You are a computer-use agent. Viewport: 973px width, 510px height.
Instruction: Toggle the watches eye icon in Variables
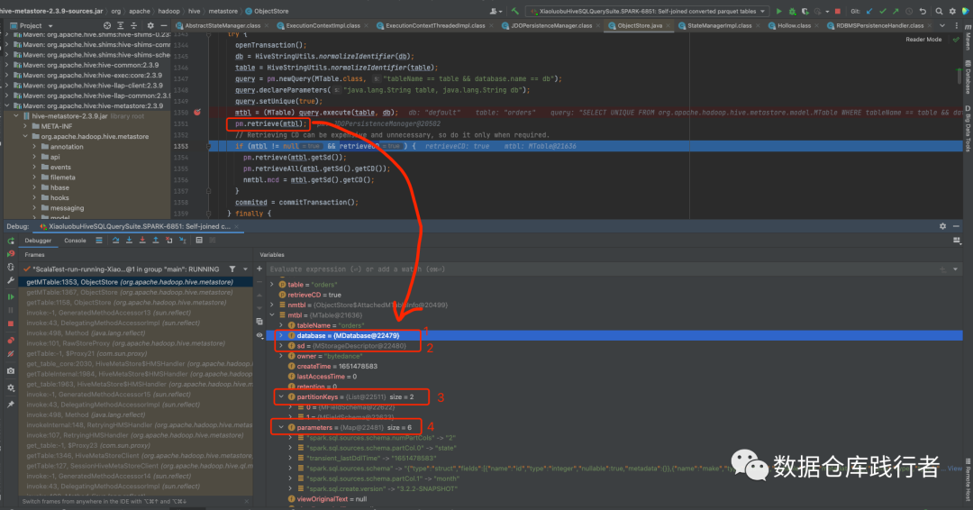point(259,336)
